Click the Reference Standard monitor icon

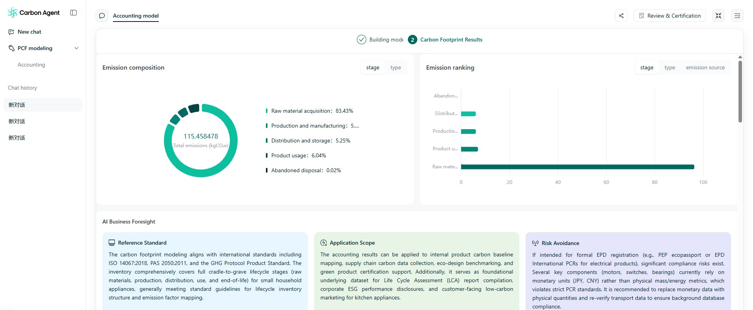click(112, 243)
